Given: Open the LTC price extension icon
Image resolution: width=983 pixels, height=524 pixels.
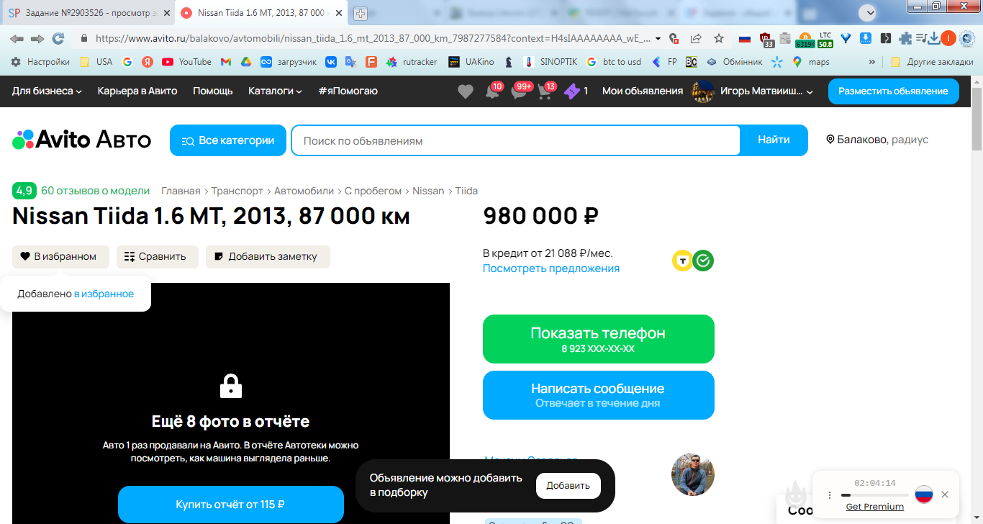Looking at the screenshot, I should point(825,40).
